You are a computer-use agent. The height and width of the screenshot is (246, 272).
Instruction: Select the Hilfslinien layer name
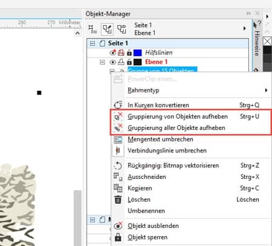(x=159, y=53)
